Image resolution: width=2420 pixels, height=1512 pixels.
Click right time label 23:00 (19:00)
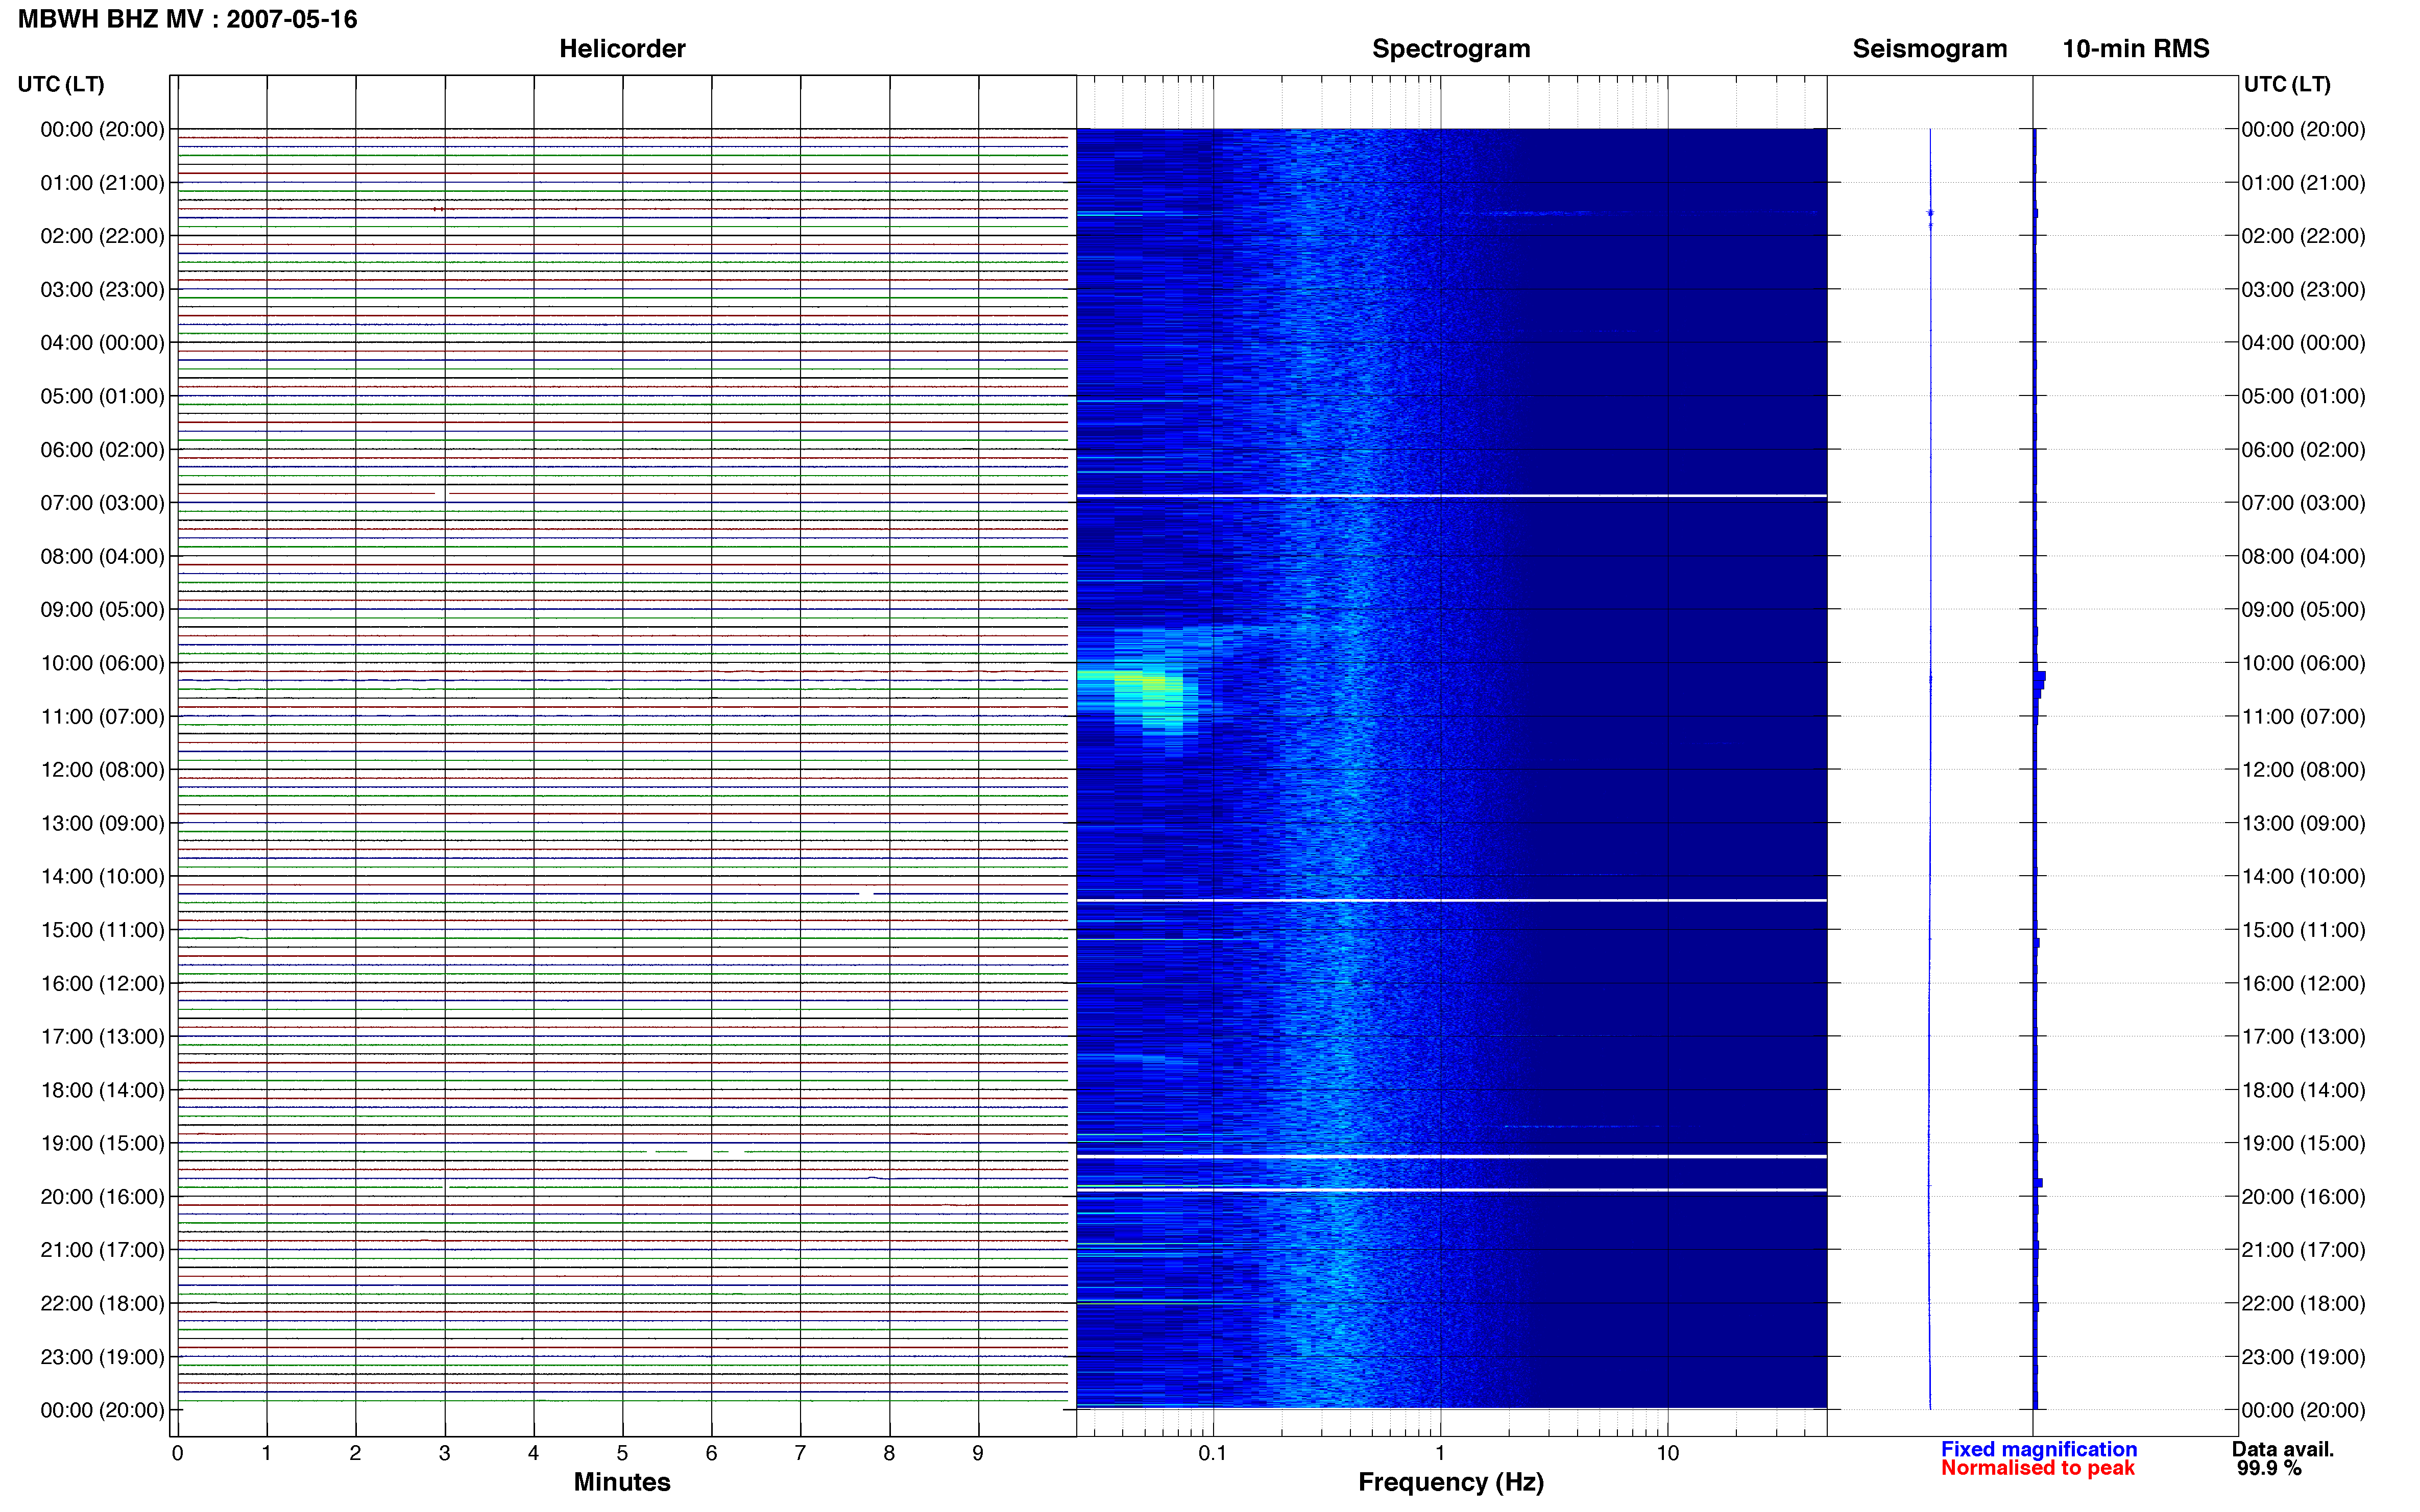tap(2303, 1357)
